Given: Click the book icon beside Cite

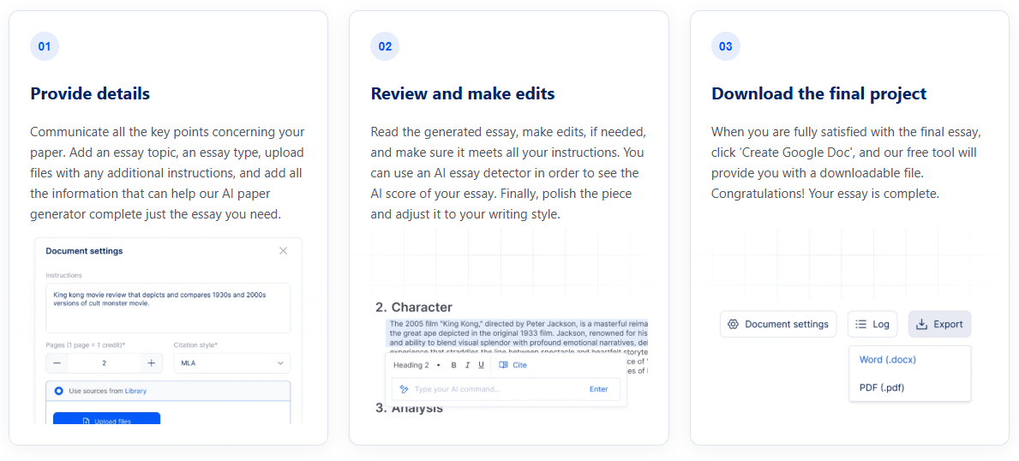Looking at the screenshot, I should [503, 365].
